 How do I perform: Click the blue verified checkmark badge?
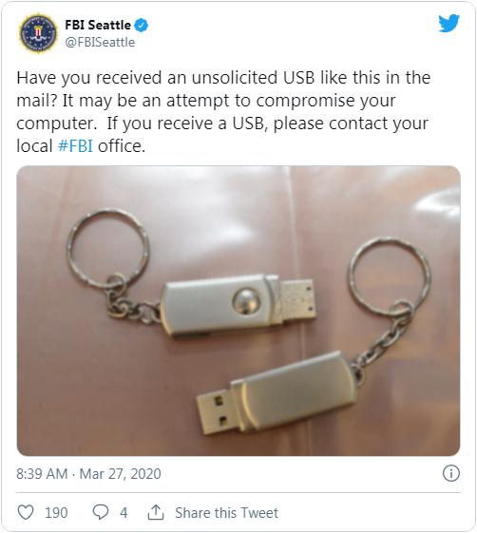141,25
